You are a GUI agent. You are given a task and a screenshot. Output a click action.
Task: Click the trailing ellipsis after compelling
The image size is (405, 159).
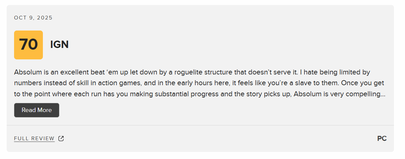point(383,94)
